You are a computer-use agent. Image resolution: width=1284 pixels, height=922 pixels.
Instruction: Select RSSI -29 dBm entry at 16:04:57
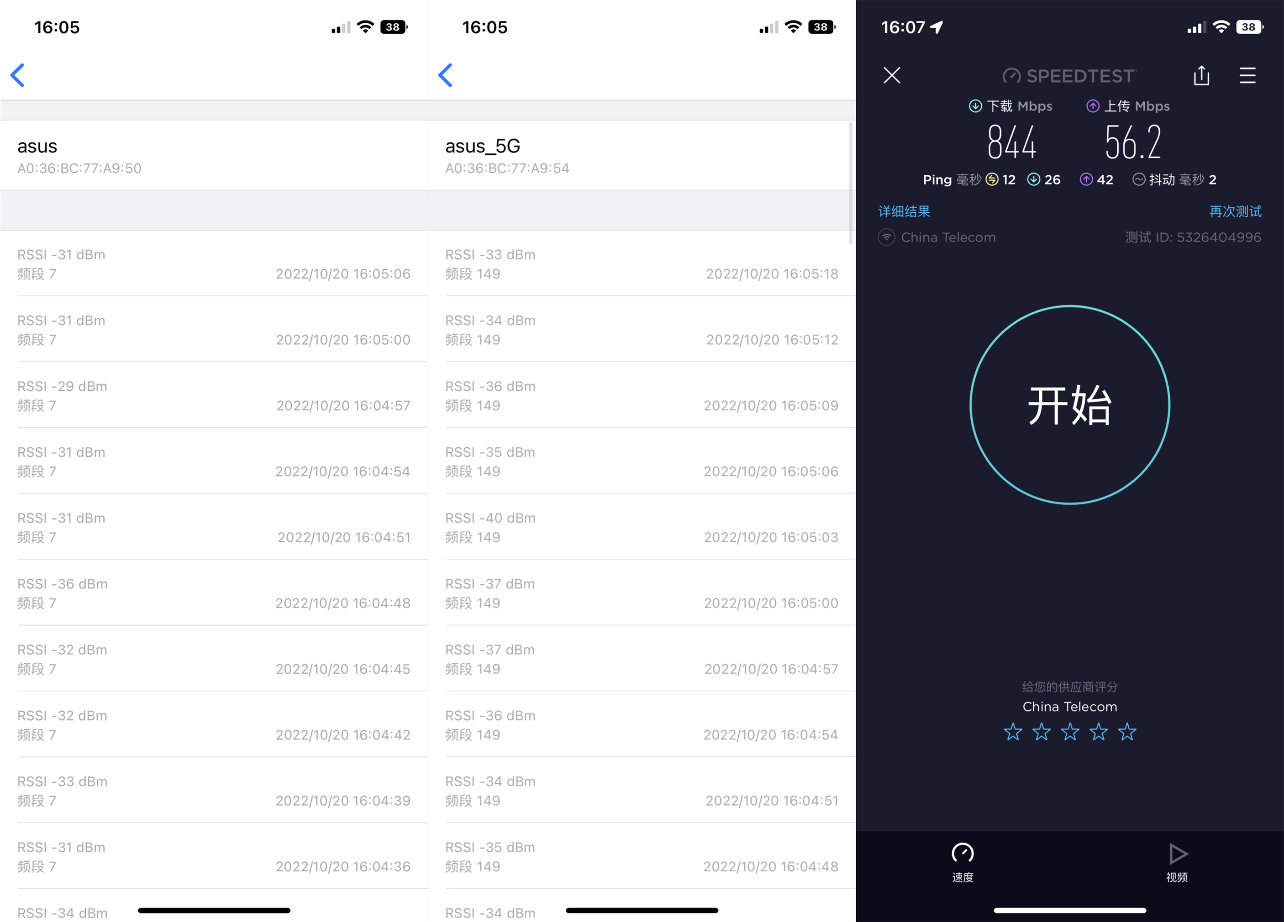click(x=214, y=396)
